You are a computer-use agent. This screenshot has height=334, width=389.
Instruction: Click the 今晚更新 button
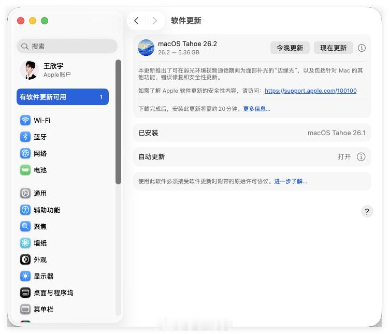[290, 48]
